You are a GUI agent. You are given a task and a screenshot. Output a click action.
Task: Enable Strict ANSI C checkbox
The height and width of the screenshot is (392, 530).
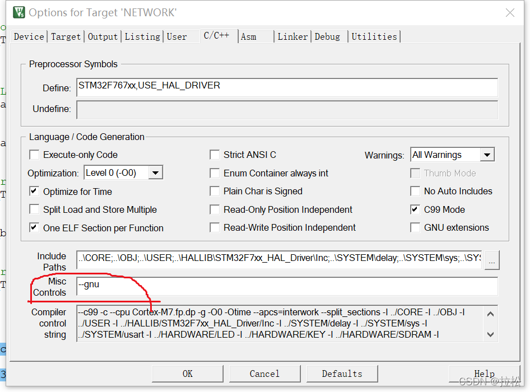[x=215, y=155]
